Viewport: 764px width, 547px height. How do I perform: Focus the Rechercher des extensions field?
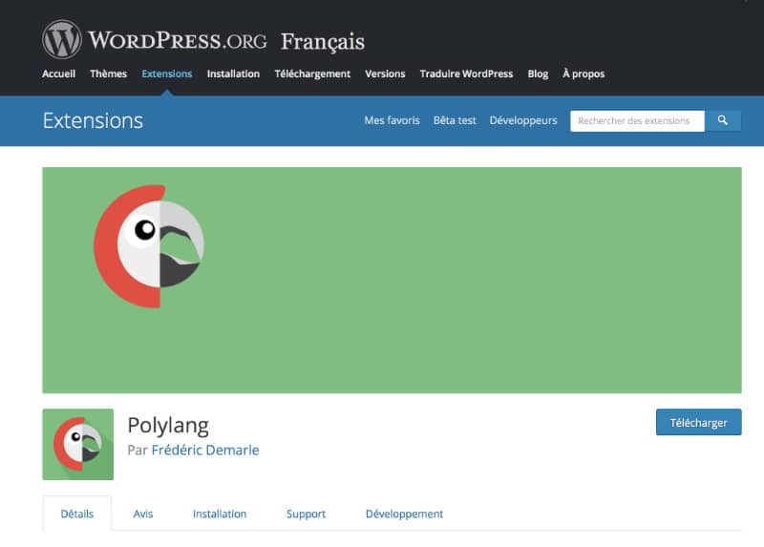tap(637, 121)
